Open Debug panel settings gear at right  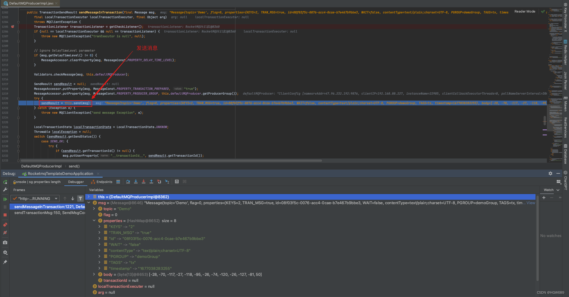[x=550, y=173]
